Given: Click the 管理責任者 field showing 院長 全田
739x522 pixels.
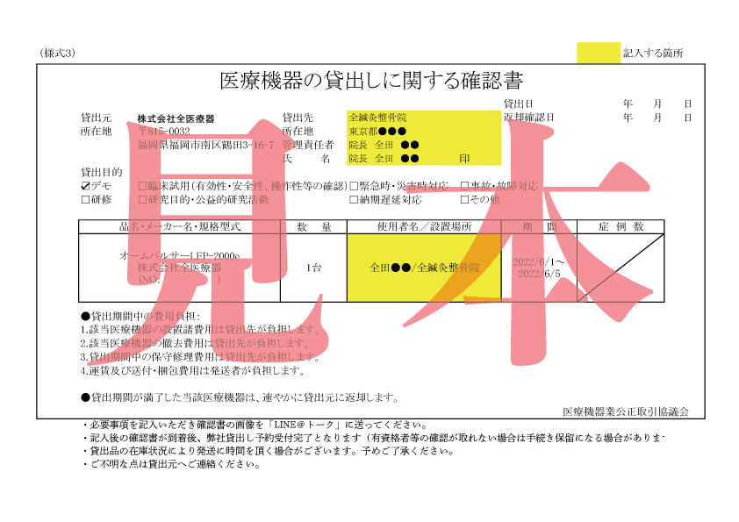Looking at the screenshot, I should click(423, 145).
